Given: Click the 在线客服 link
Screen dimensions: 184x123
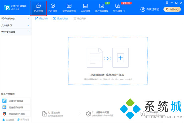Looking at the screenshot, I should coord(8,120).
